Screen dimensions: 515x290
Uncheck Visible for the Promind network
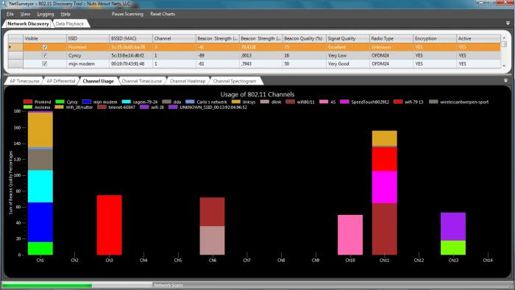(x=45, y=47)
